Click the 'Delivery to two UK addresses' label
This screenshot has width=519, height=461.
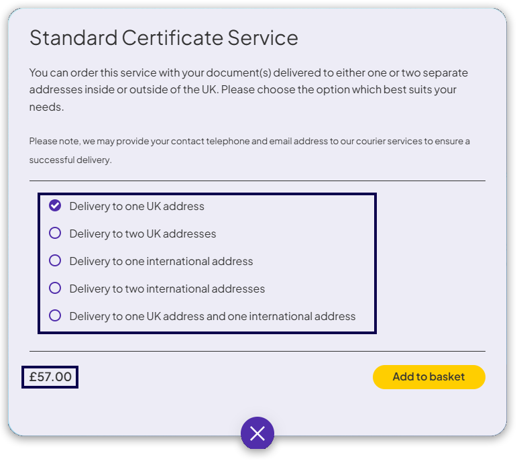coord(143,234)
